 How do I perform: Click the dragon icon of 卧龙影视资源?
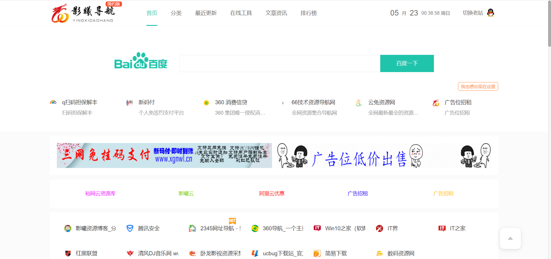pyautogui.click(x=192, y=253)
